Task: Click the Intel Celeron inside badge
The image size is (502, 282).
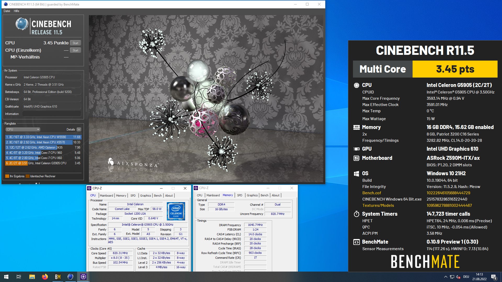Action: pos(176,211)
